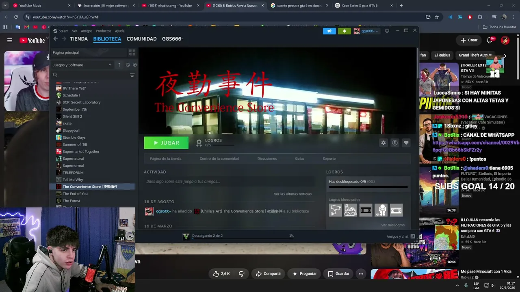Open Steam library advanced filters icon
Screen dimensions: 520x292
(132, 75)
